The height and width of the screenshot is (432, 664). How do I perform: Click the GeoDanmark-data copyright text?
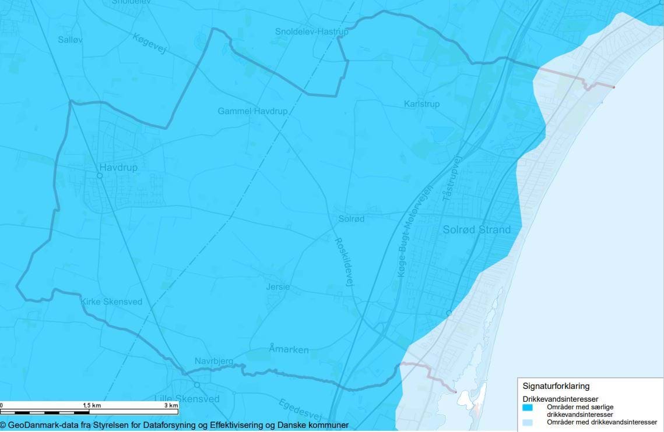pos(175,425)
